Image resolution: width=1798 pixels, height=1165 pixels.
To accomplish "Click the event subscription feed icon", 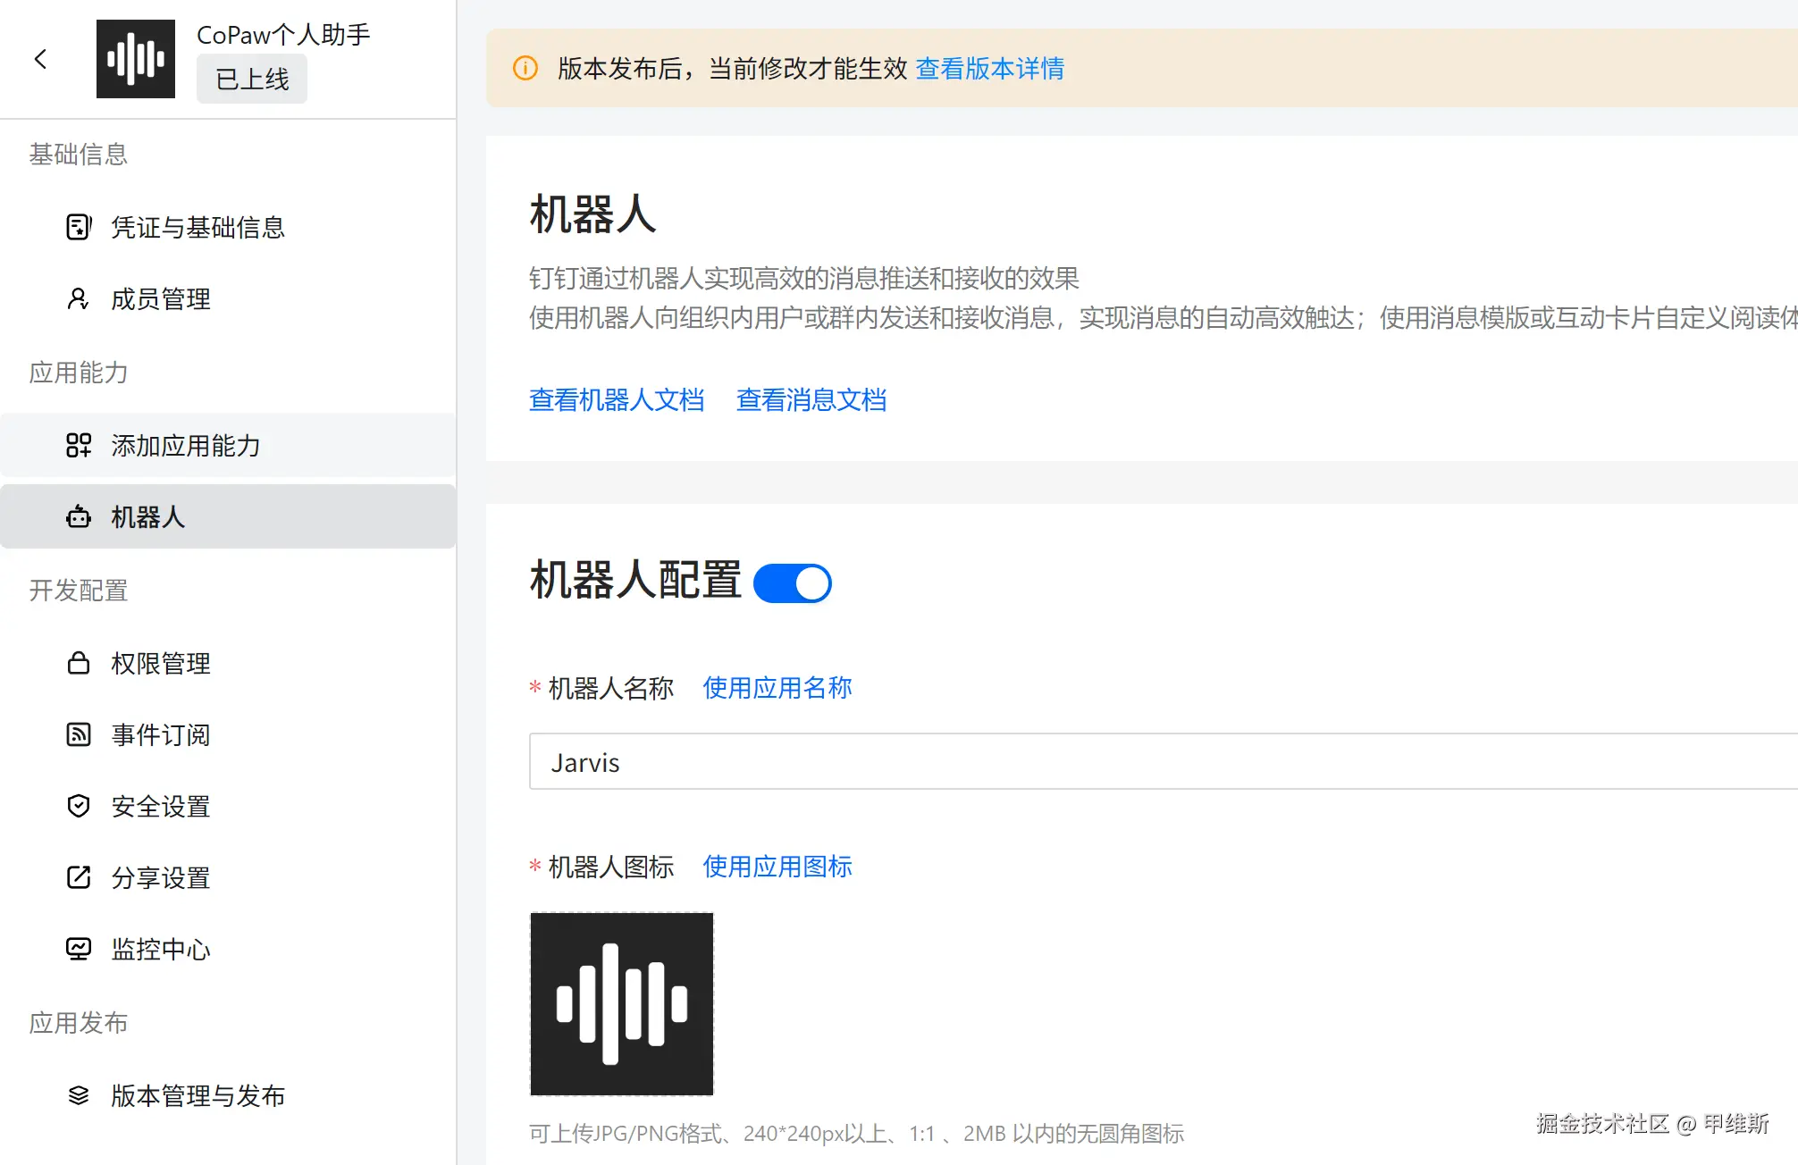I will (79, 734).
